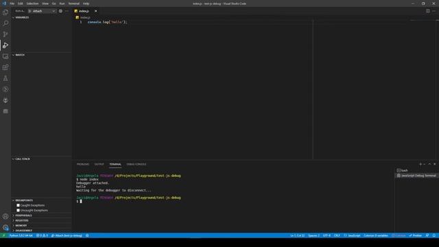Open the Run menu
The height and width of the screenshot is (247, 439).
[x=62, y=3]
